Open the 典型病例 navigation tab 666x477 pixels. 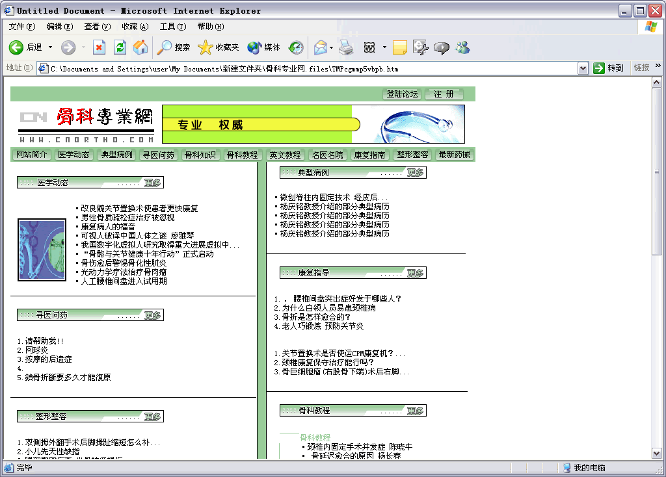[116, 155]
